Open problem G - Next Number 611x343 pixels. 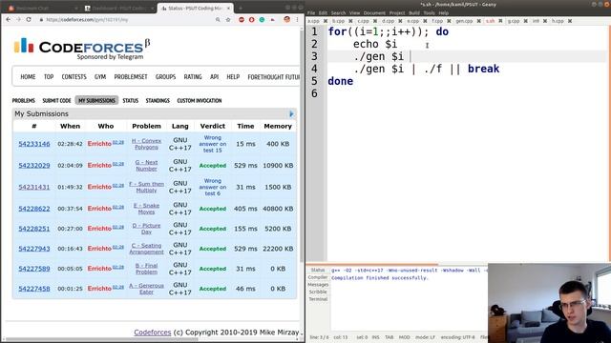146,165
